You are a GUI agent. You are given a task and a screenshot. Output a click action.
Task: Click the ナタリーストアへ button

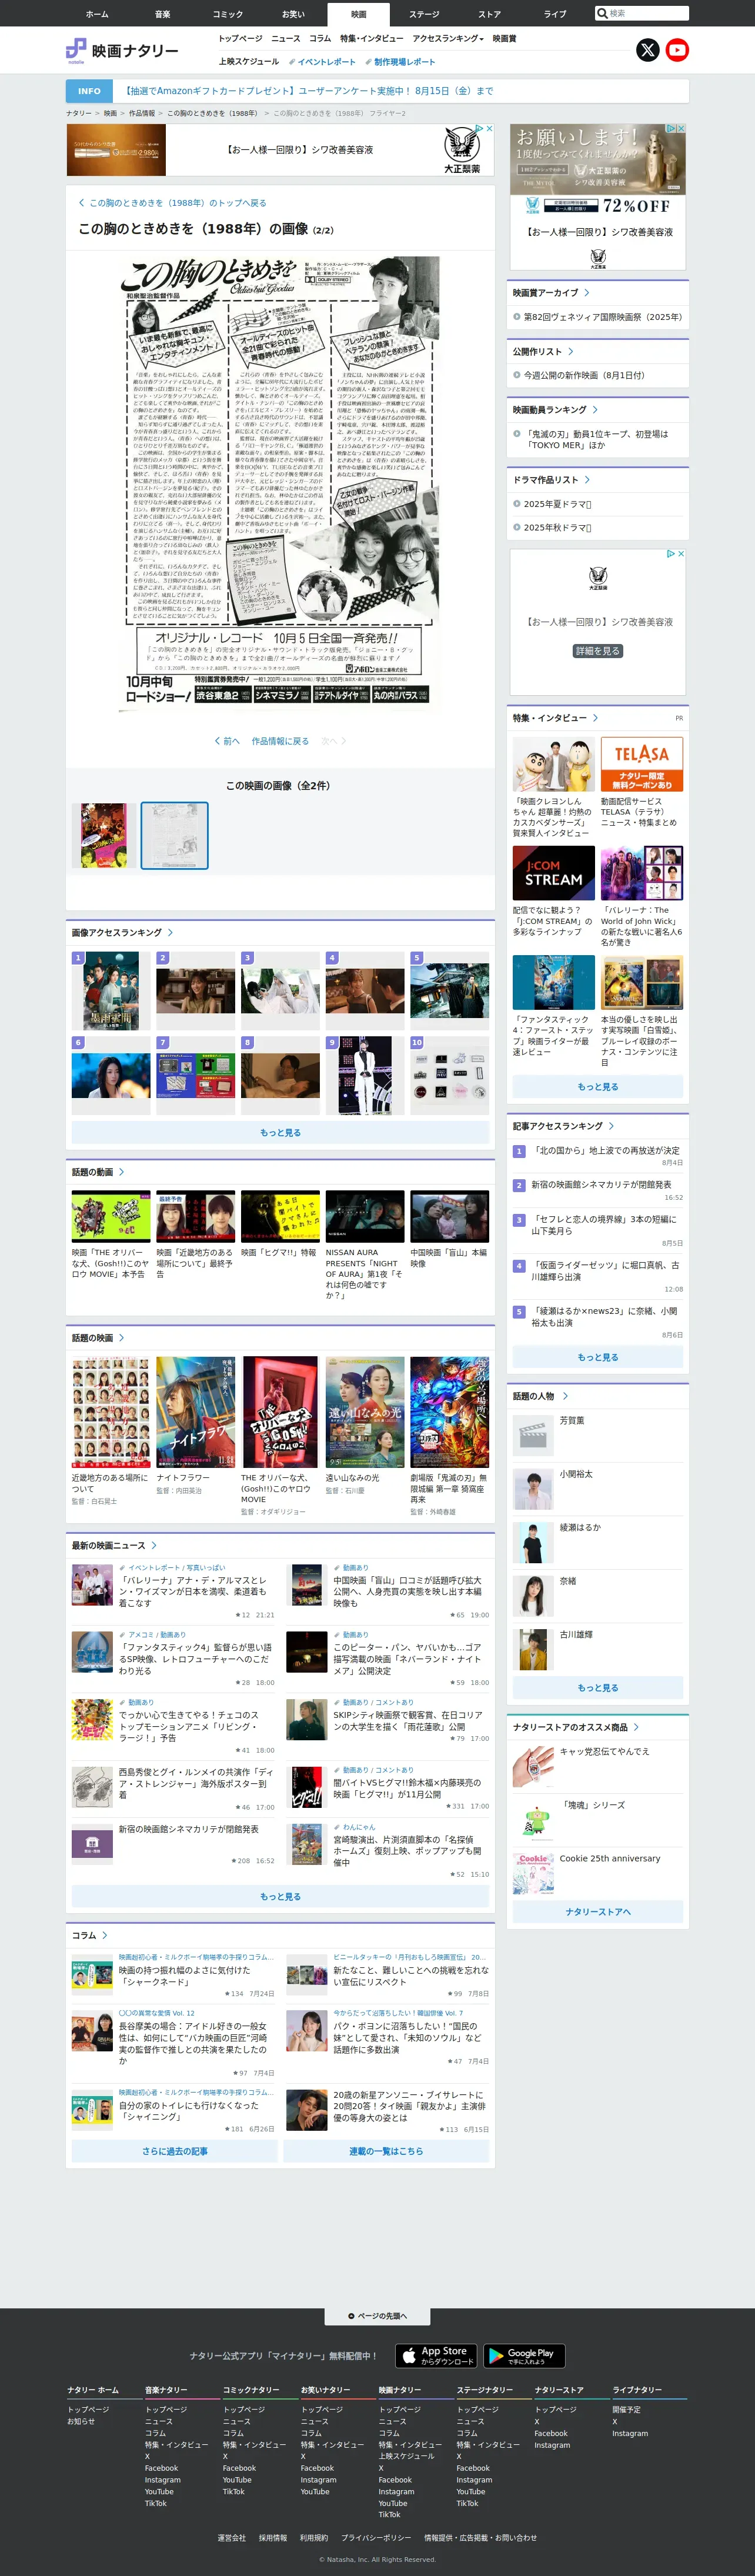598,1912
